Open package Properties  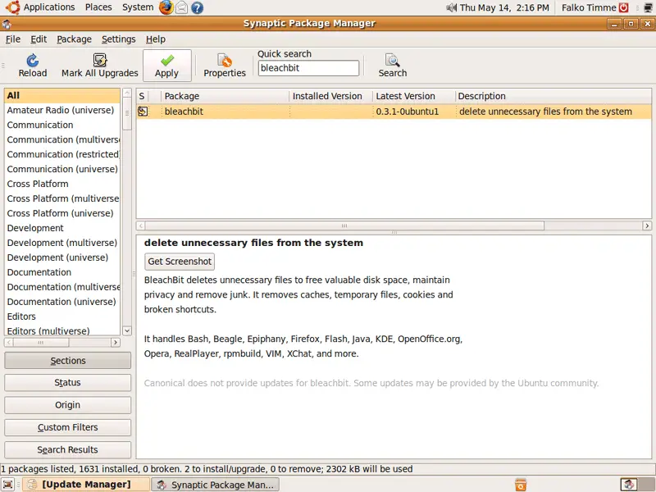click(225, 66)
